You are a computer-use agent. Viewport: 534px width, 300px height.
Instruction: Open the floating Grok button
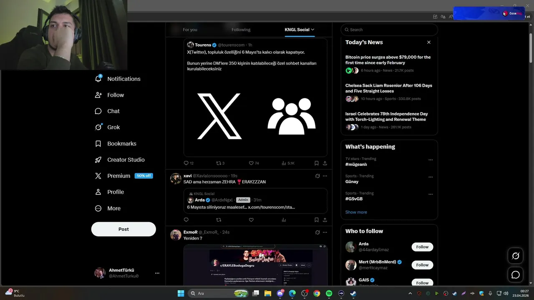[516, 256]
